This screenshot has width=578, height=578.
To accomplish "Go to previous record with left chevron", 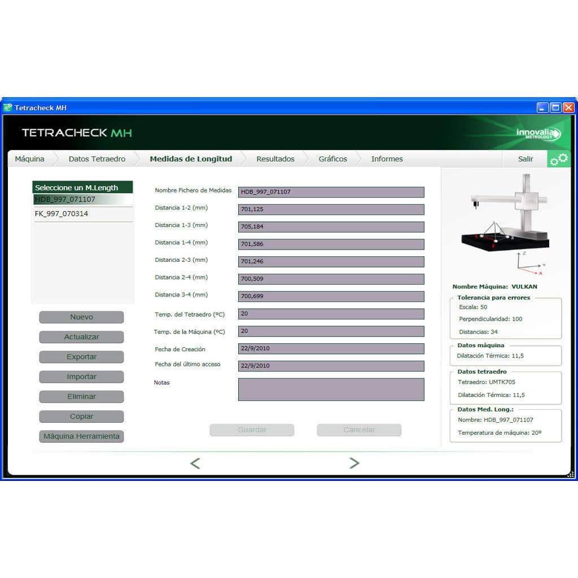I will [195, 462].
